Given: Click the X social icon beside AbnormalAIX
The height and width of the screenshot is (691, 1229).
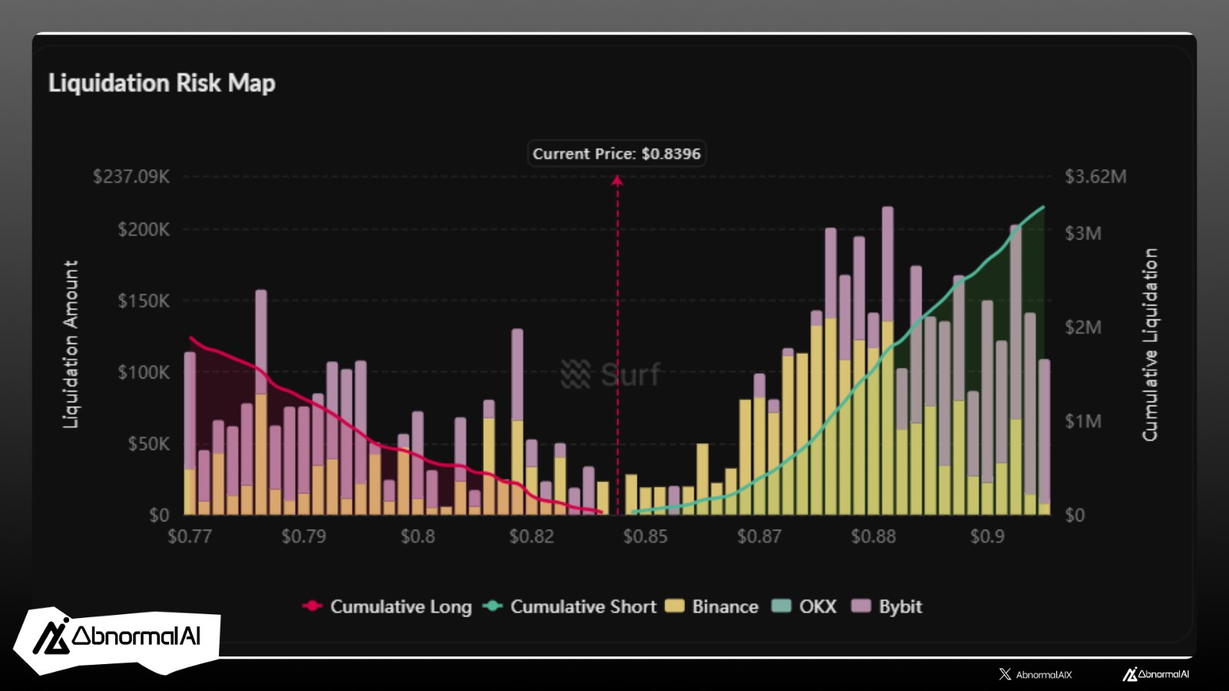Looking at the screenshot, I should click(x=1005, y=674).
